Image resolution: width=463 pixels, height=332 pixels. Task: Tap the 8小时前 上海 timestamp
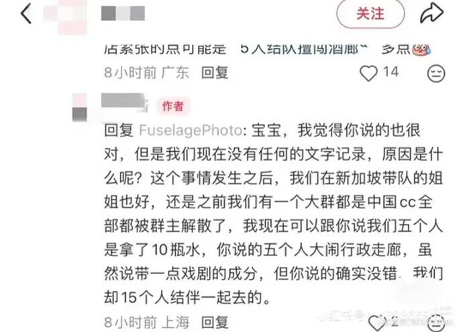(146, 322)
